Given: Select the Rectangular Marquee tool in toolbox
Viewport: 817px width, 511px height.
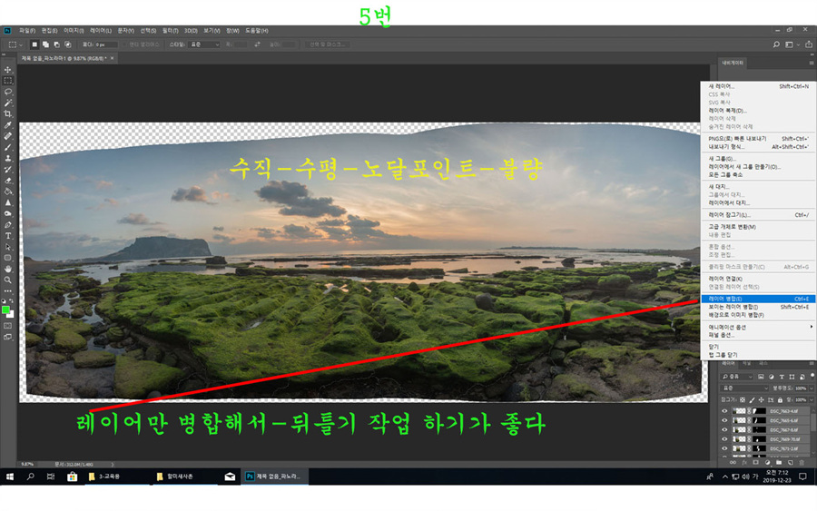Looking at the screenshot, I should 8,81.
